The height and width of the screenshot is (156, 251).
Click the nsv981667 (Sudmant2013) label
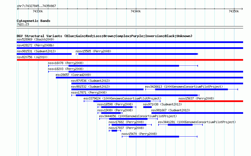pos(171,110)
